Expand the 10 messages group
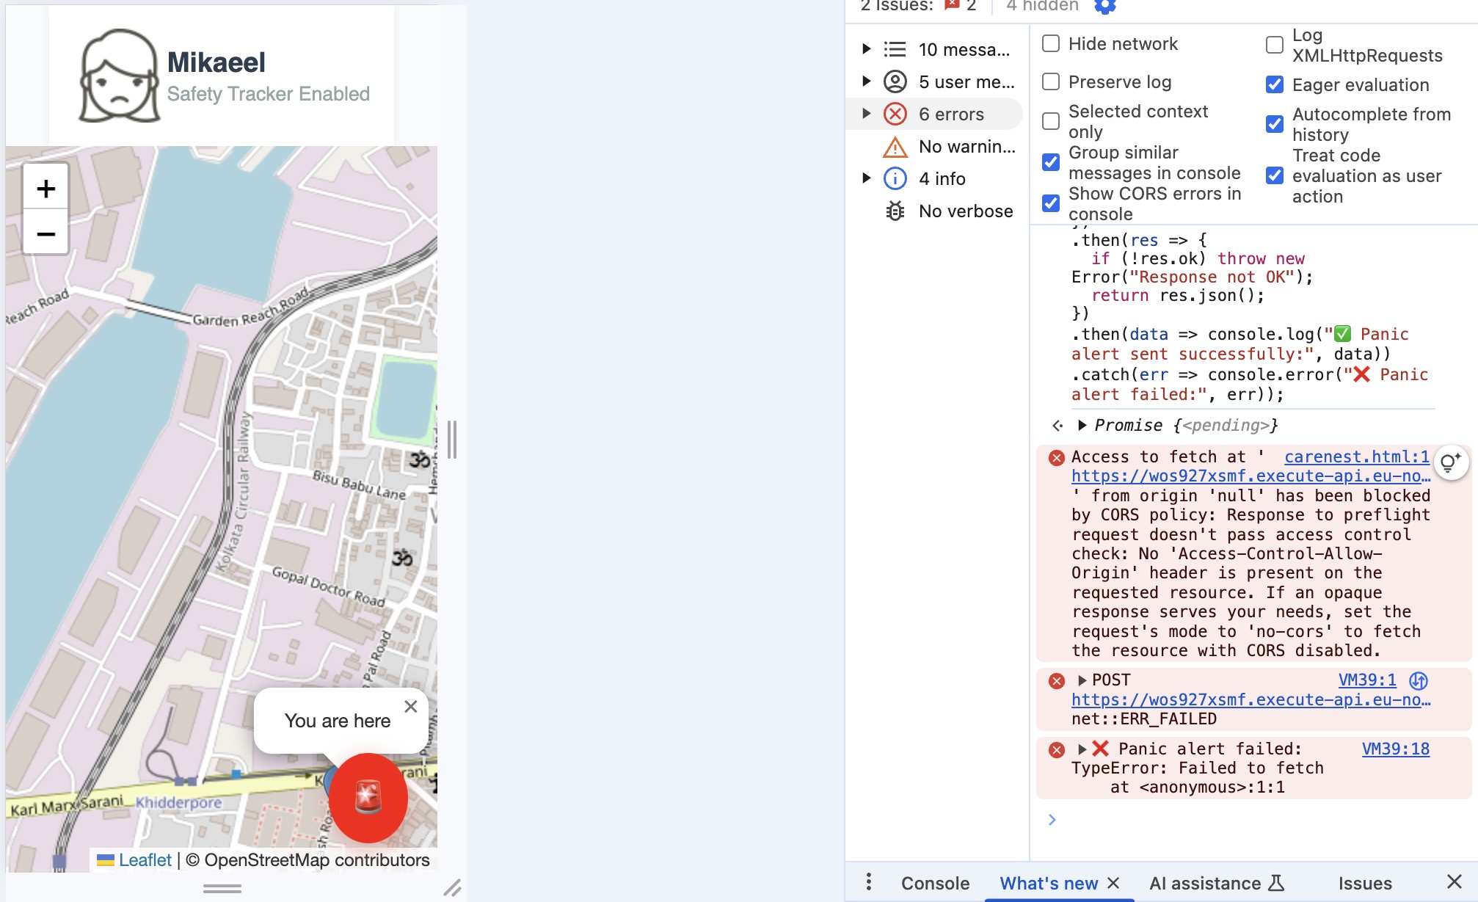1478x902 pixels. tap(867, 49)
